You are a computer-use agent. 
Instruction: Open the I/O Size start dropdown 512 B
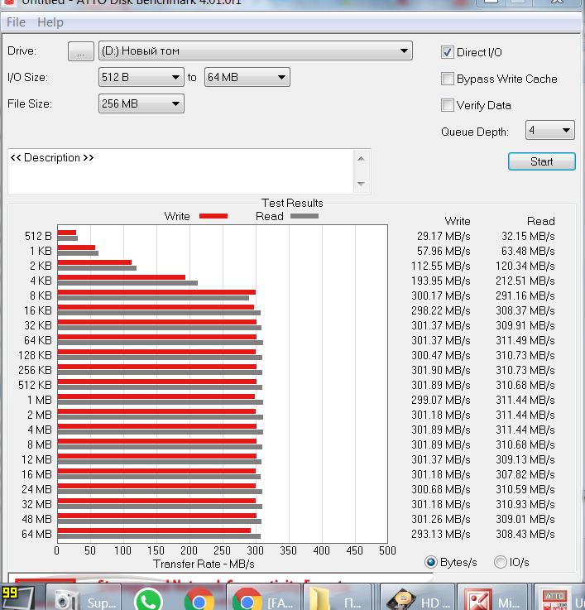(x=141, y=77)
